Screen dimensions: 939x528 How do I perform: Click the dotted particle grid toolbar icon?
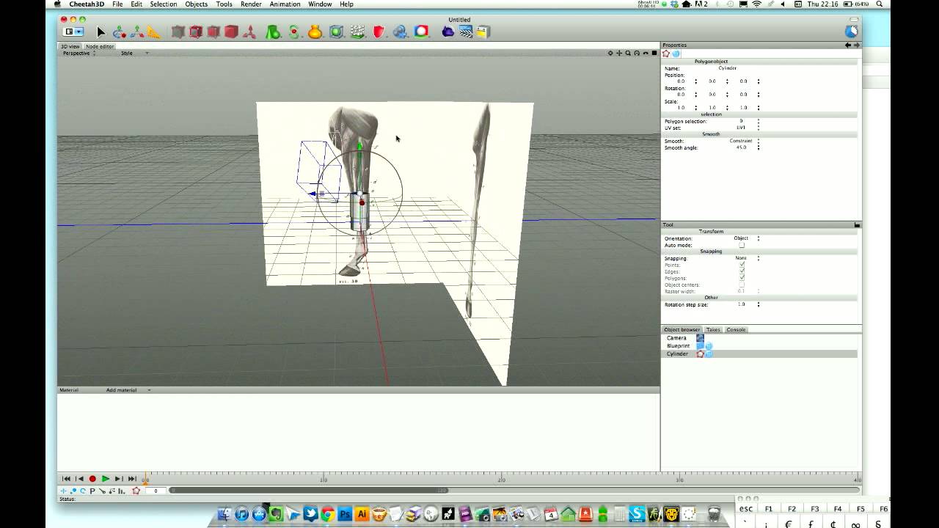357,32
